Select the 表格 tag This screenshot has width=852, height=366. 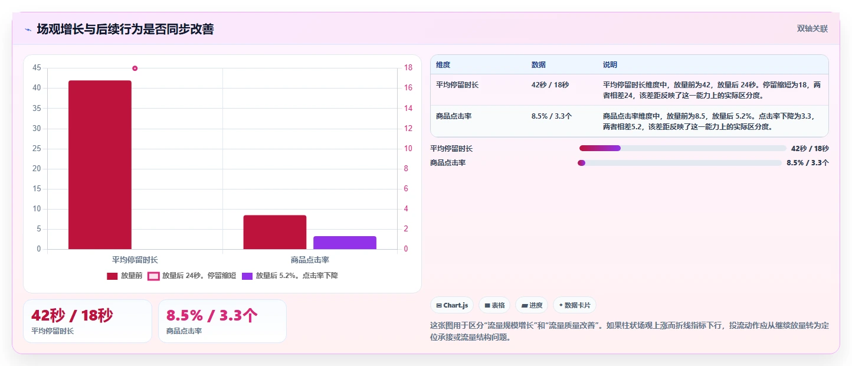[x=494, y=305]
